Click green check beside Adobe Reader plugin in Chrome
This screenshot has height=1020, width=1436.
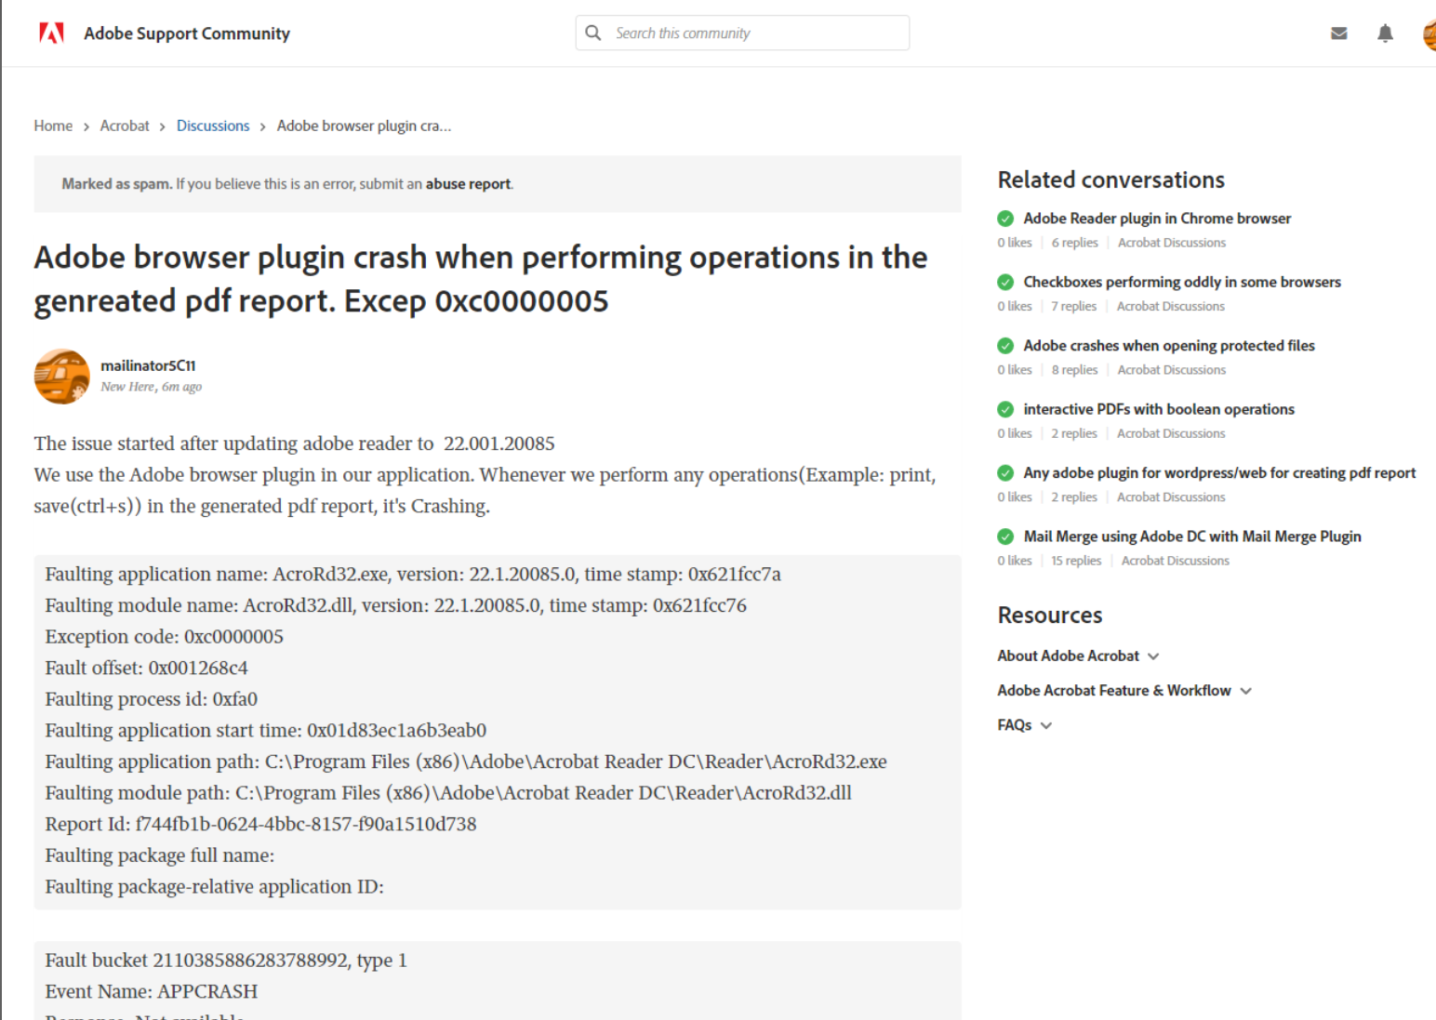tap(1005, 219)
